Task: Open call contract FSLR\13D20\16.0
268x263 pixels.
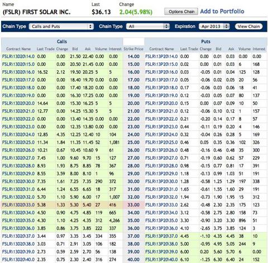Action: tap(18, 72)
